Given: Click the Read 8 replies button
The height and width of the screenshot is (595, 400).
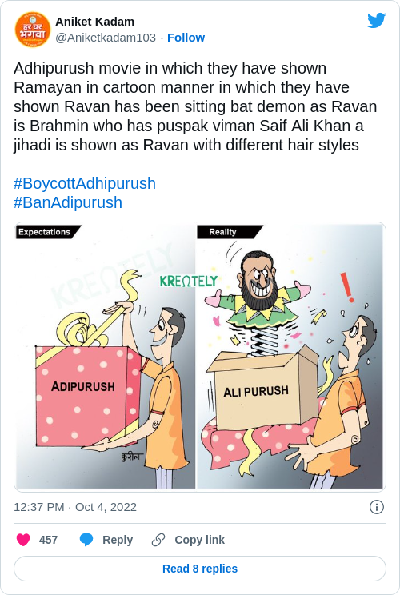Looking at the screenshot, I should pyautogui.click(x=200, y=569).
